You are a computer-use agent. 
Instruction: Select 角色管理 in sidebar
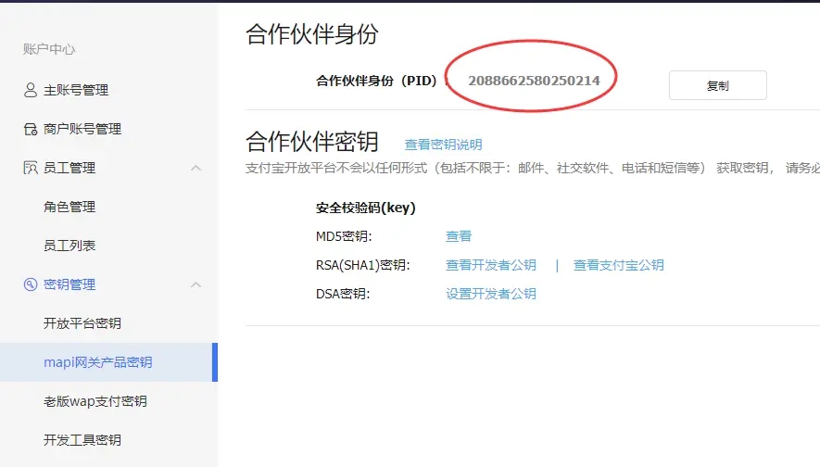tap(69, 207)
